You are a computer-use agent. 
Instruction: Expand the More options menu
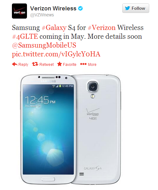(88, 64)
